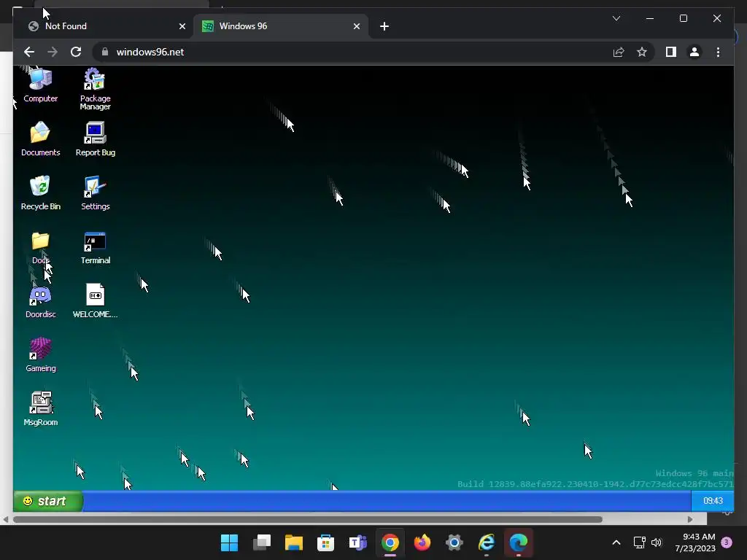Launch the Terminal shortcut
Image resolution: width=747 pixels, height=560 pixels.
click(x=96, y=247)
